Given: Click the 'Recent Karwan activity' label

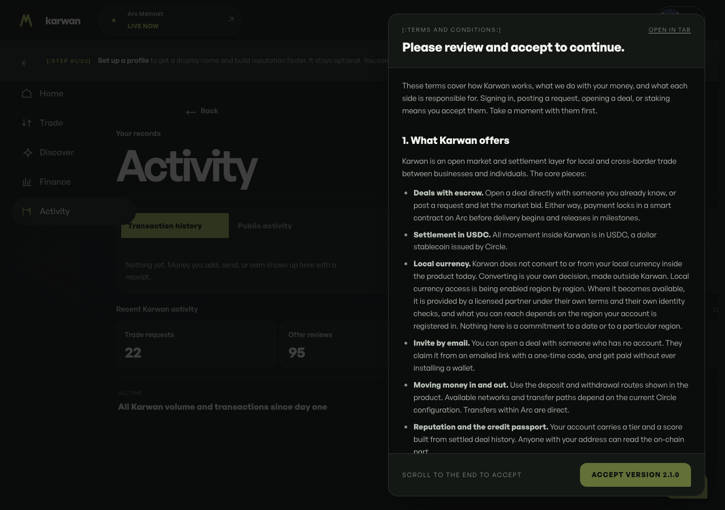Looking at the screenshot, I should (157, 309).
